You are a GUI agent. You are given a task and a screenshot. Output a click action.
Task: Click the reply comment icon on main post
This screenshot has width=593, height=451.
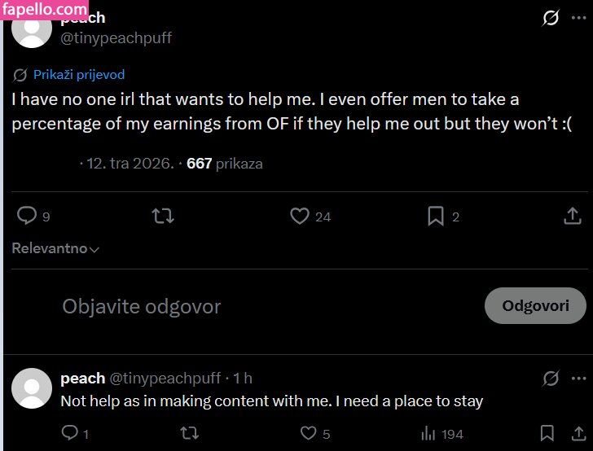coord(28,216)
